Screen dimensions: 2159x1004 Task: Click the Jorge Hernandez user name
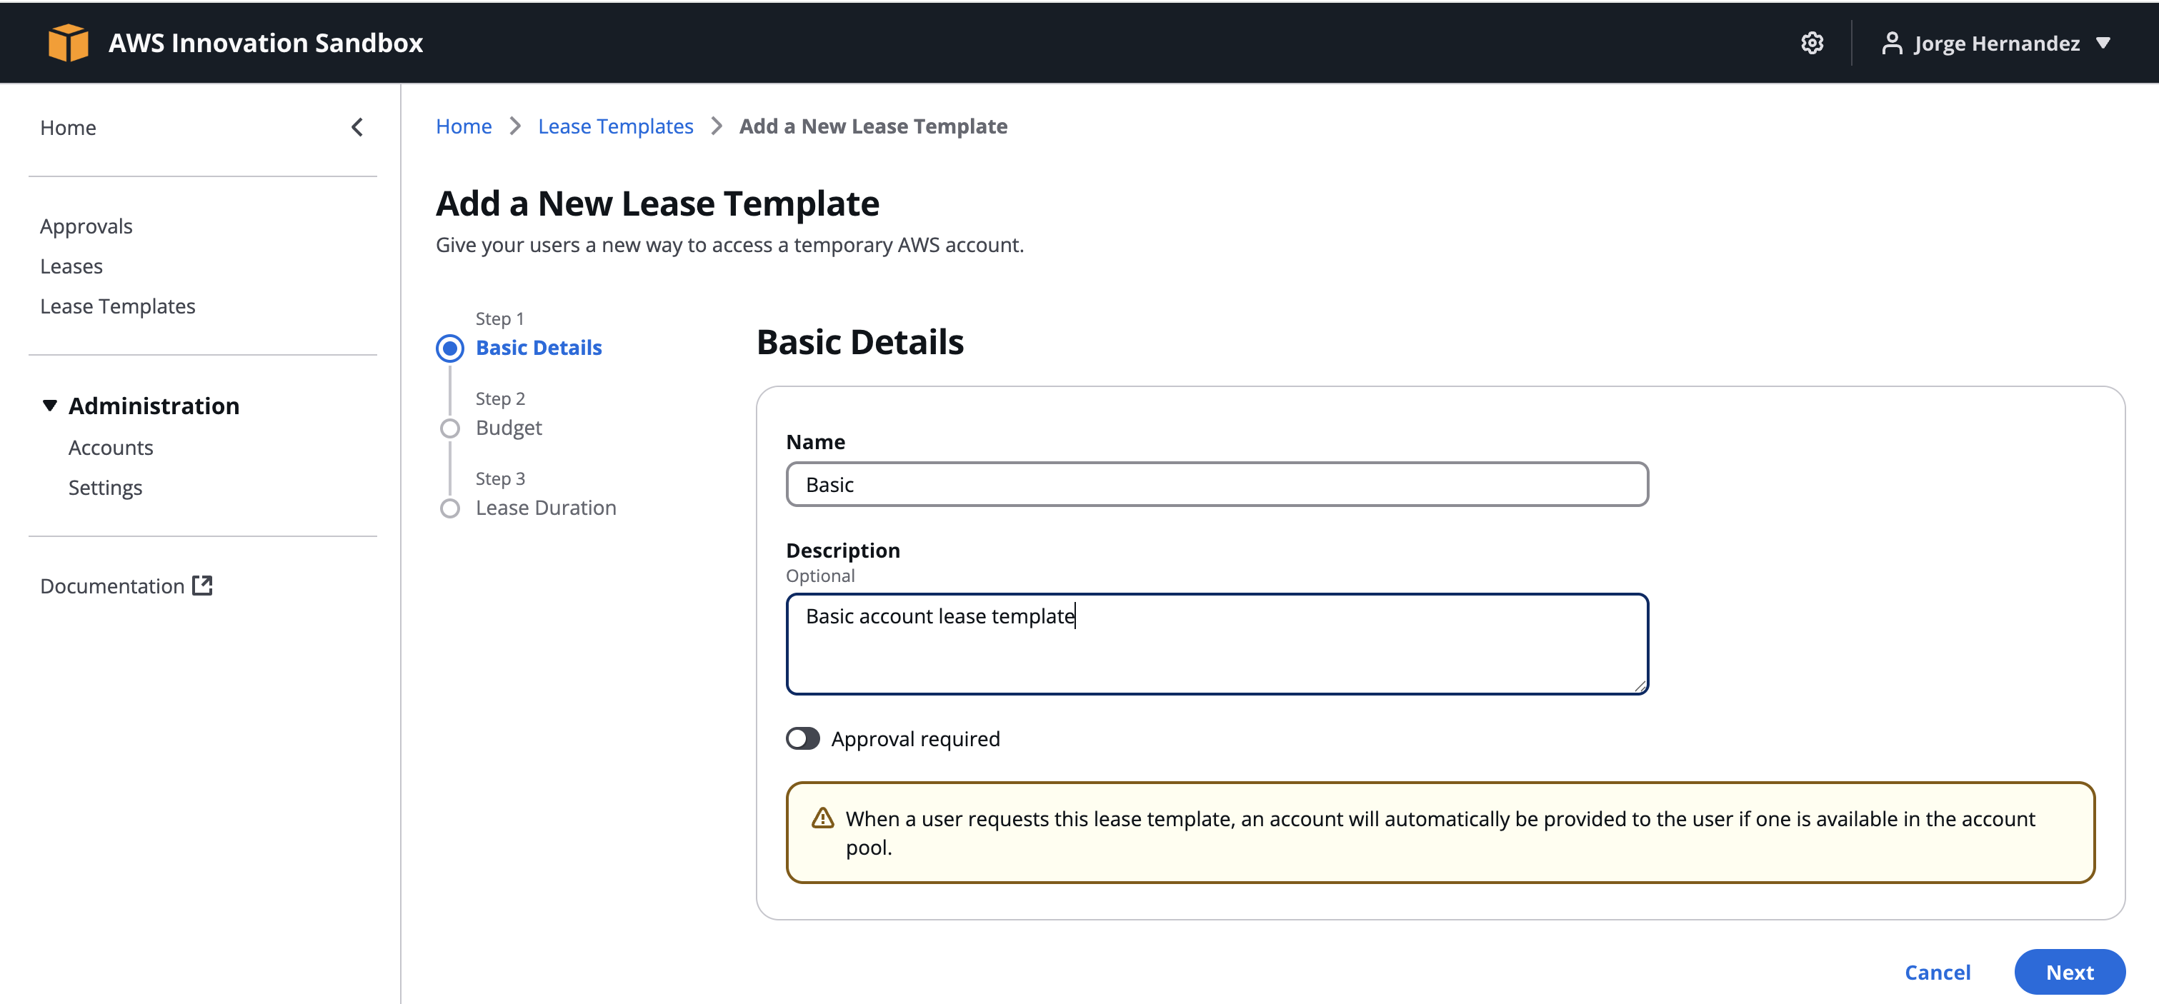(x=1996, y=43)
